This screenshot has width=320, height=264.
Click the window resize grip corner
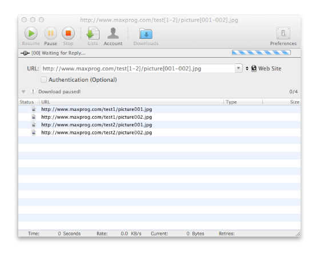[298, 234]
